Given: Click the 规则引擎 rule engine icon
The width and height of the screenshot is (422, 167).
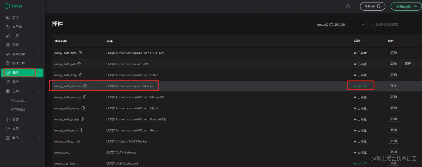Looking at the screenshot, I should pyautogui.click(x=8, y=54).
